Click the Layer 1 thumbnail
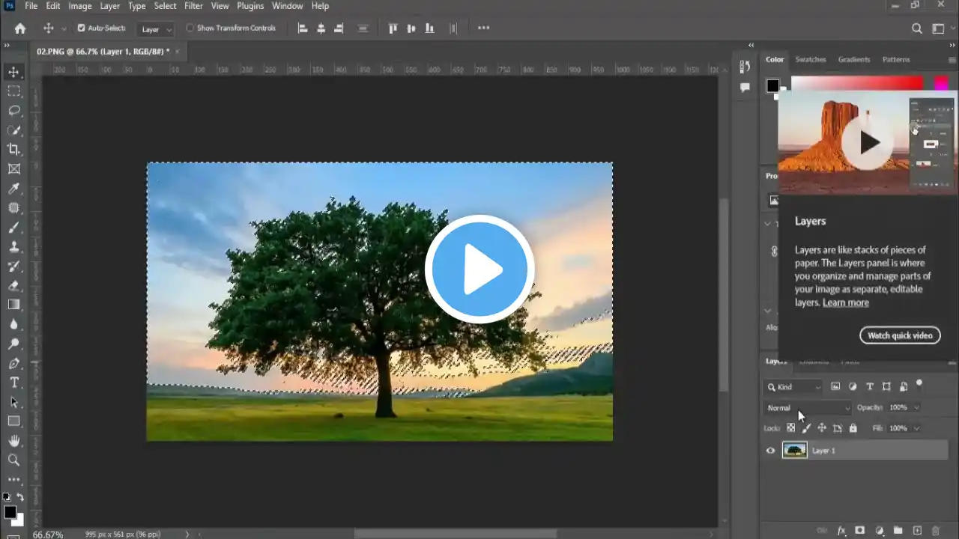The width and height of the screenshot is (959, 539). coord(795,451)
